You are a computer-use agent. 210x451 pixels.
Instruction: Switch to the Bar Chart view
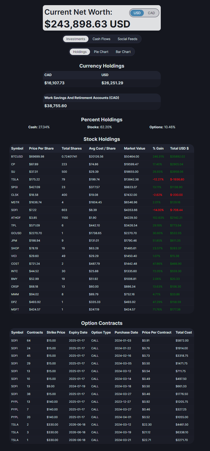[123, 52]
